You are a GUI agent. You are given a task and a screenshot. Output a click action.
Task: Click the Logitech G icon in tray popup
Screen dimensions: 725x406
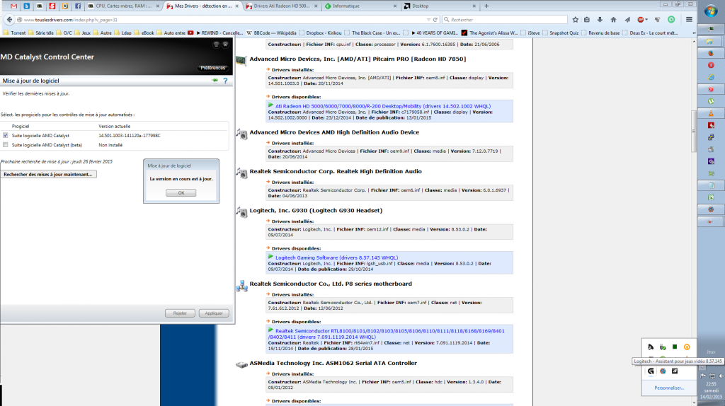[651, 371]
